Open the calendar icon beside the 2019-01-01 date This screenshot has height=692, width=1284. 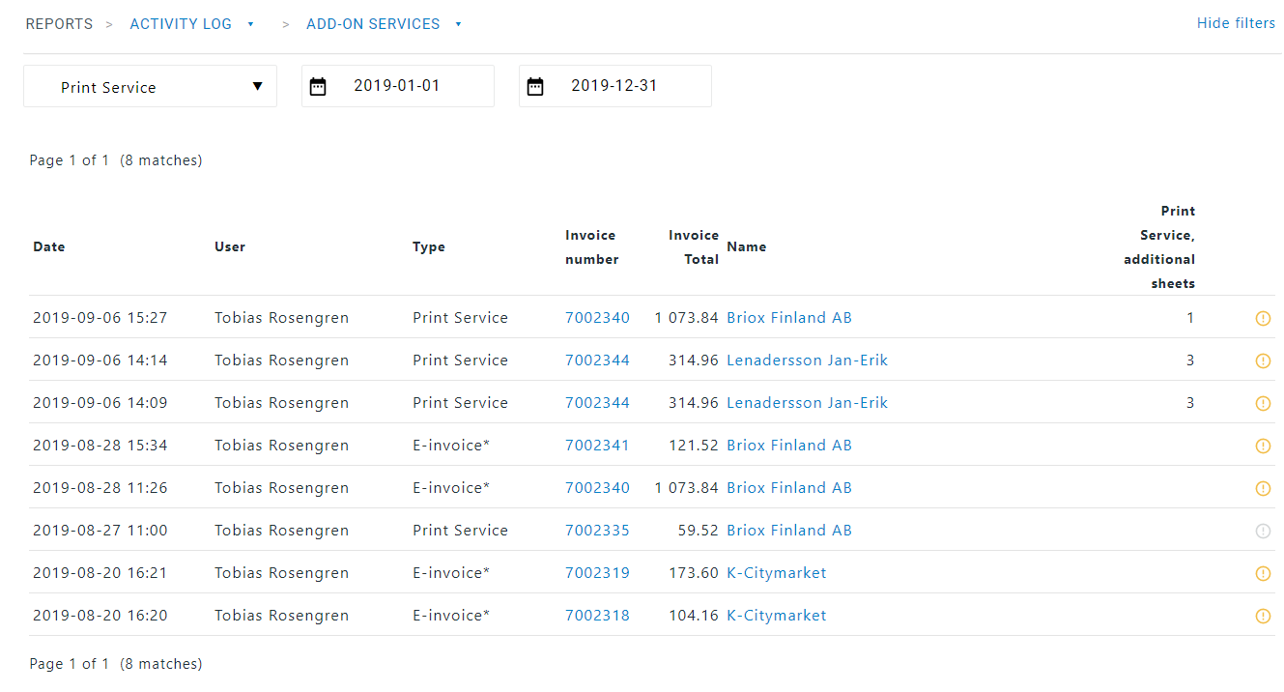coord(318,87)
